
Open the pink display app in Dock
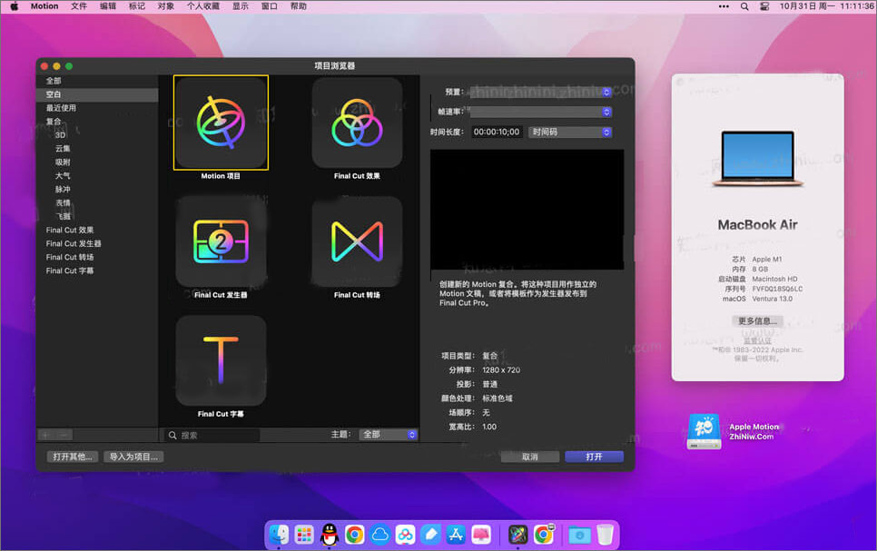point(481,535)
